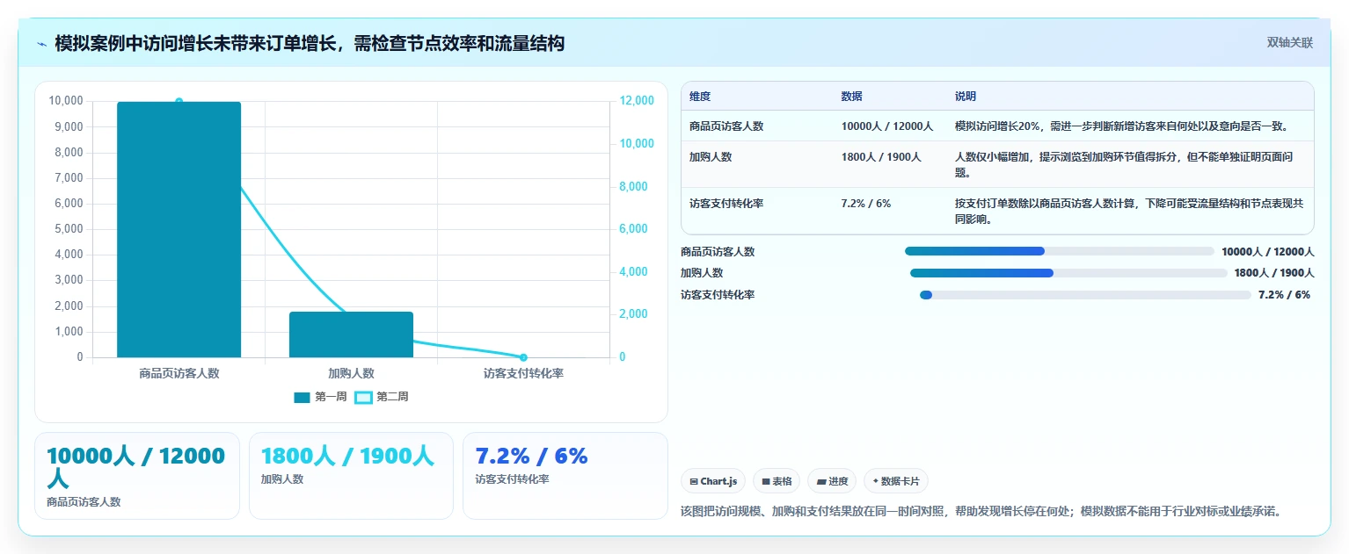Click the lightning icon before the title

[x=42, y=43]
